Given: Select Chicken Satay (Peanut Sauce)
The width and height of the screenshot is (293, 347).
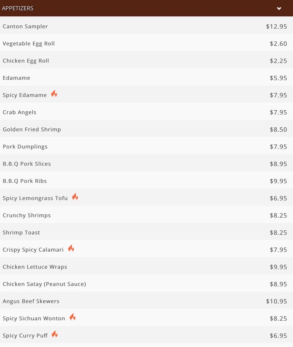Looking at the screenshot, I should click(146, 284).
